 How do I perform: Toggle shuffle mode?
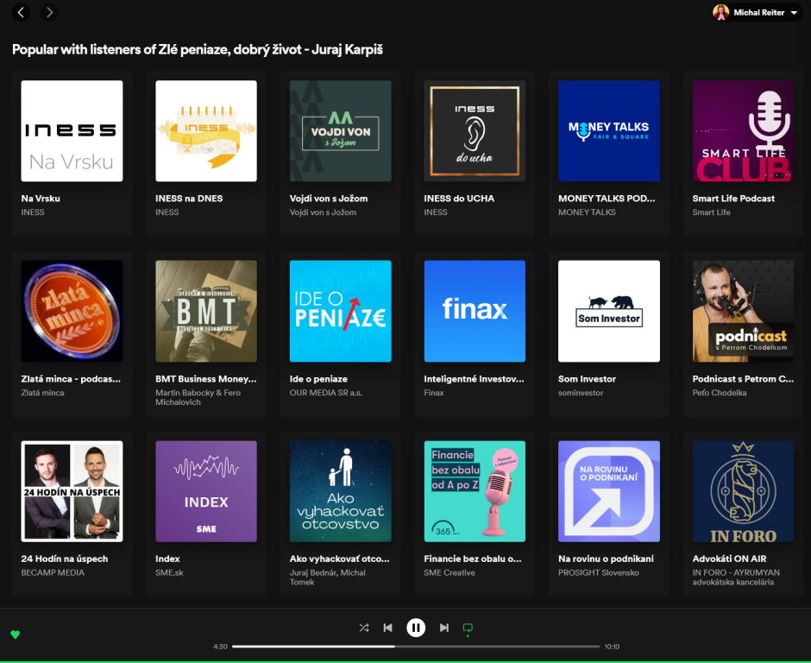tap(364, 628)
